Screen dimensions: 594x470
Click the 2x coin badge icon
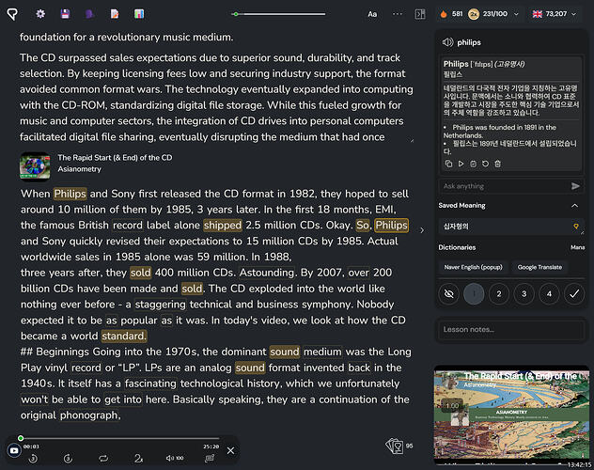474,14
